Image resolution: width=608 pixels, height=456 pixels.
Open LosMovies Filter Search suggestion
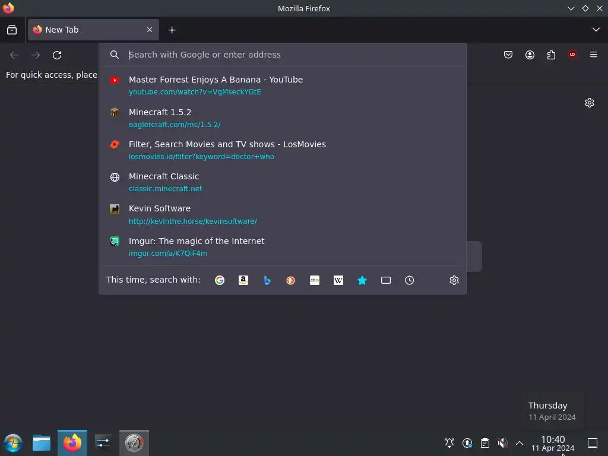[283, 150]
